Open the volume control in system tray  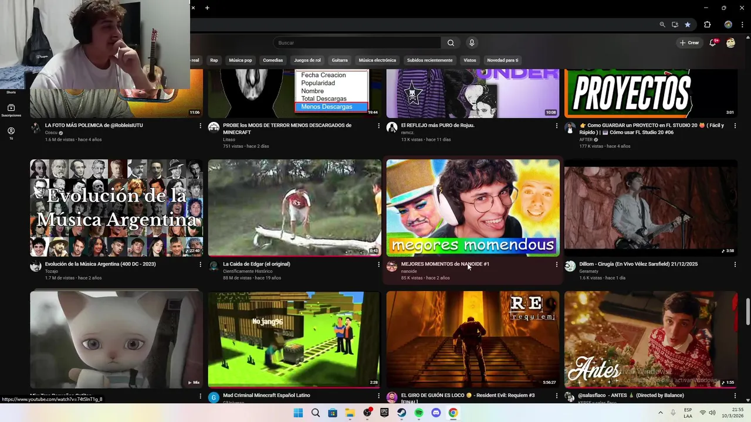coord(712,413)
